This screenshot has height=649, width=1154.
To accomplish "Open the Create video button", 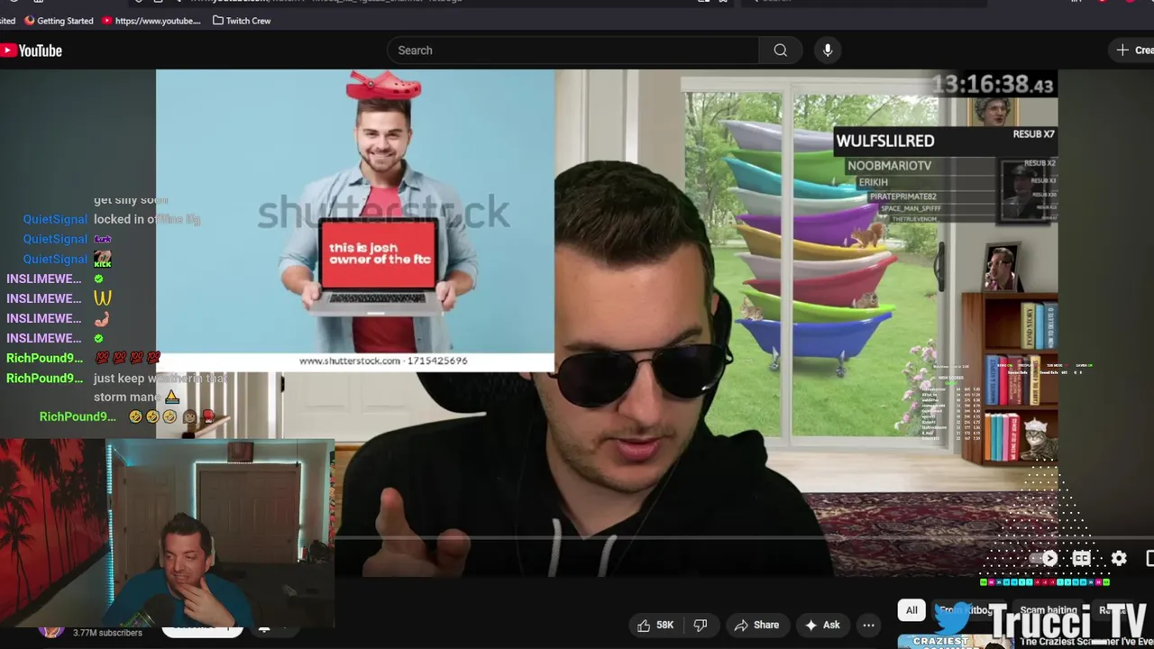I will pos(1133,50).
